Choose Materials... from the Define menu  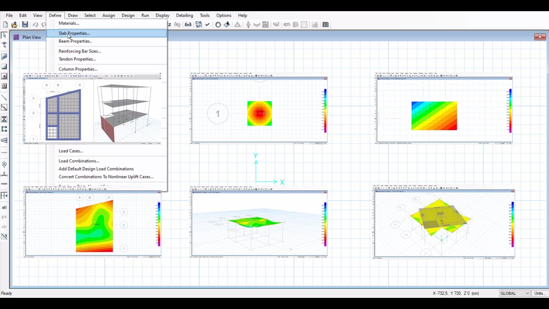click(69, 23)
